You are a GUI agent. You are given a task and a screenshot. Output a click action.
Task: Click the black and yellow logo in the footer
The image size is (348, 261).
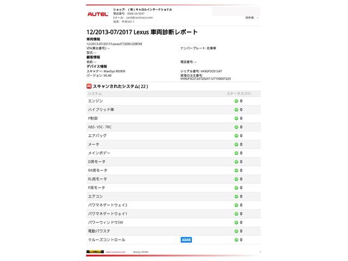(x=95, y=252)
